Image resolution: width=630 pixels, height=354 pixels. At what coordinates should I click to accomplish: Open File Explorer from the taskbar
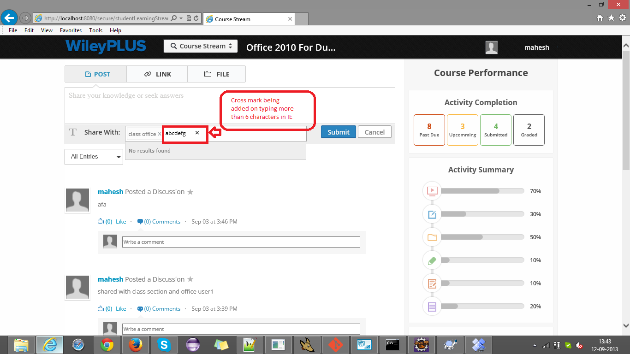21,345
